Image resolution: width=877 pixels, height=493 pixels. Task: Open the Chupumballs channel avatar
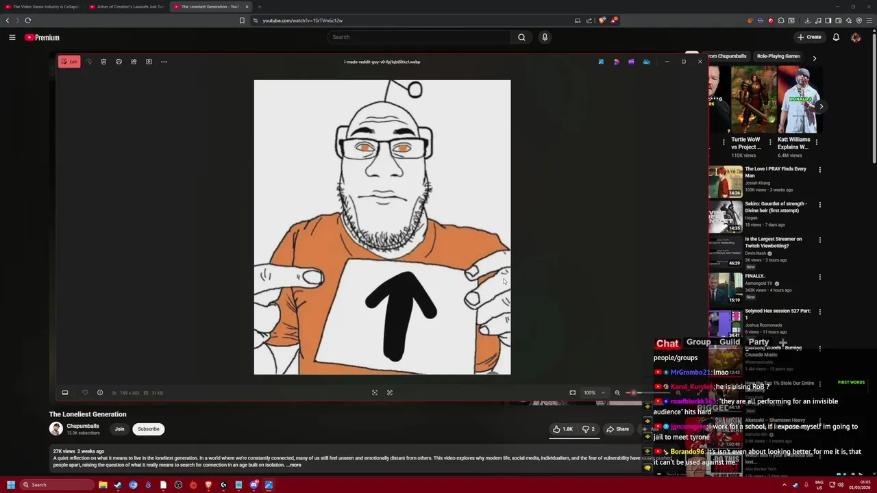click(56, 429)
